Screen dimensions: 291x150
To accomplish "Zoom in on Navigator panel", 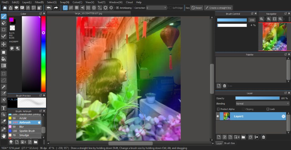I will tap(269, 19).
